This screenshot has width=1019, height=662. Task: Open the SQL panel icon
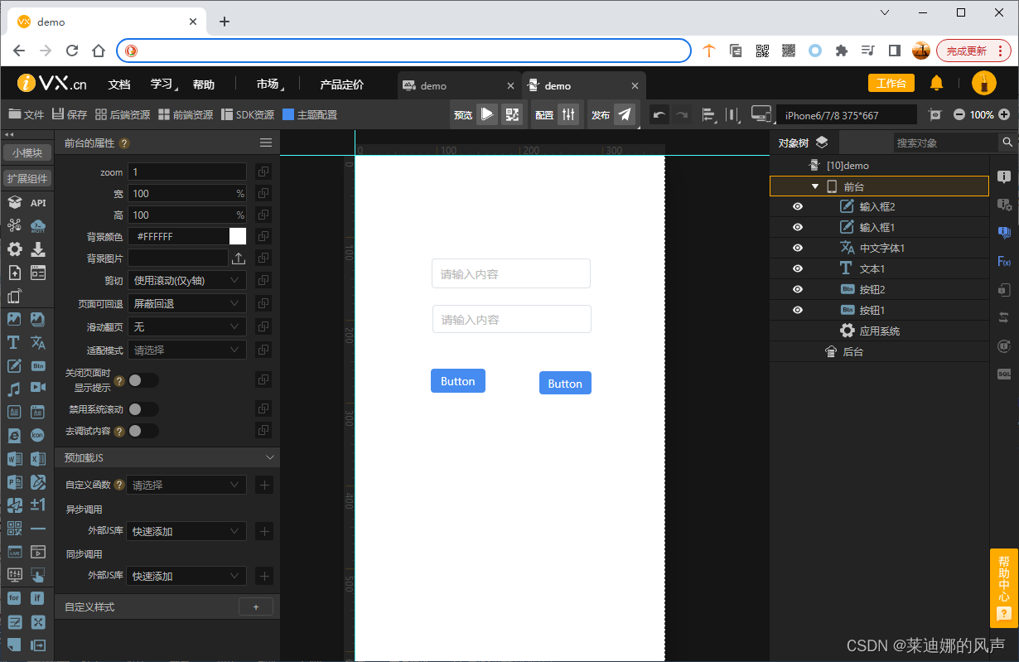(x=1004, y=374)
